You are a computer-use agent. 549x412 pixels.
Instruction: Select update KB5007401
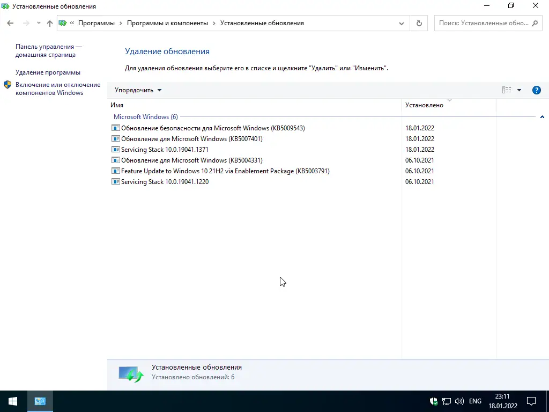(x=192, y=139)
